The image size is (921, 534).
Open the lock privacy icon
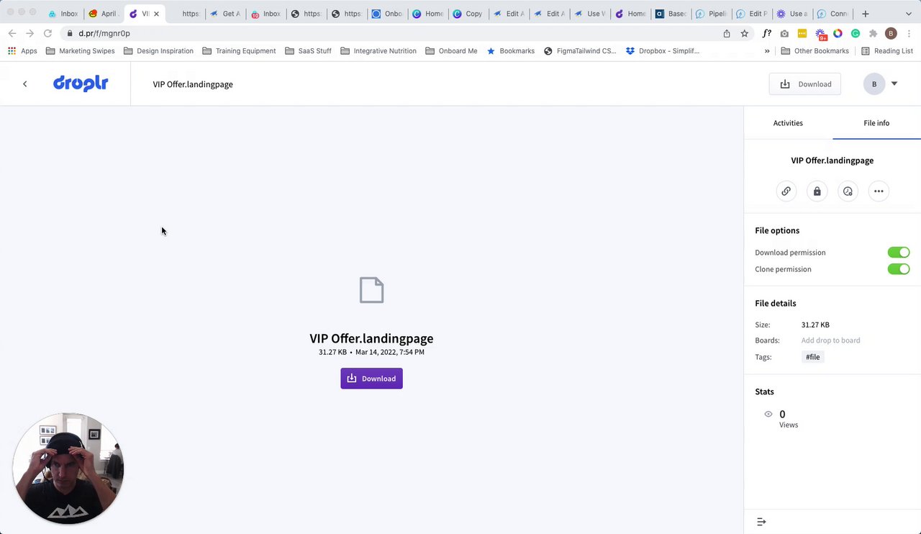click(x=817, y=191)
